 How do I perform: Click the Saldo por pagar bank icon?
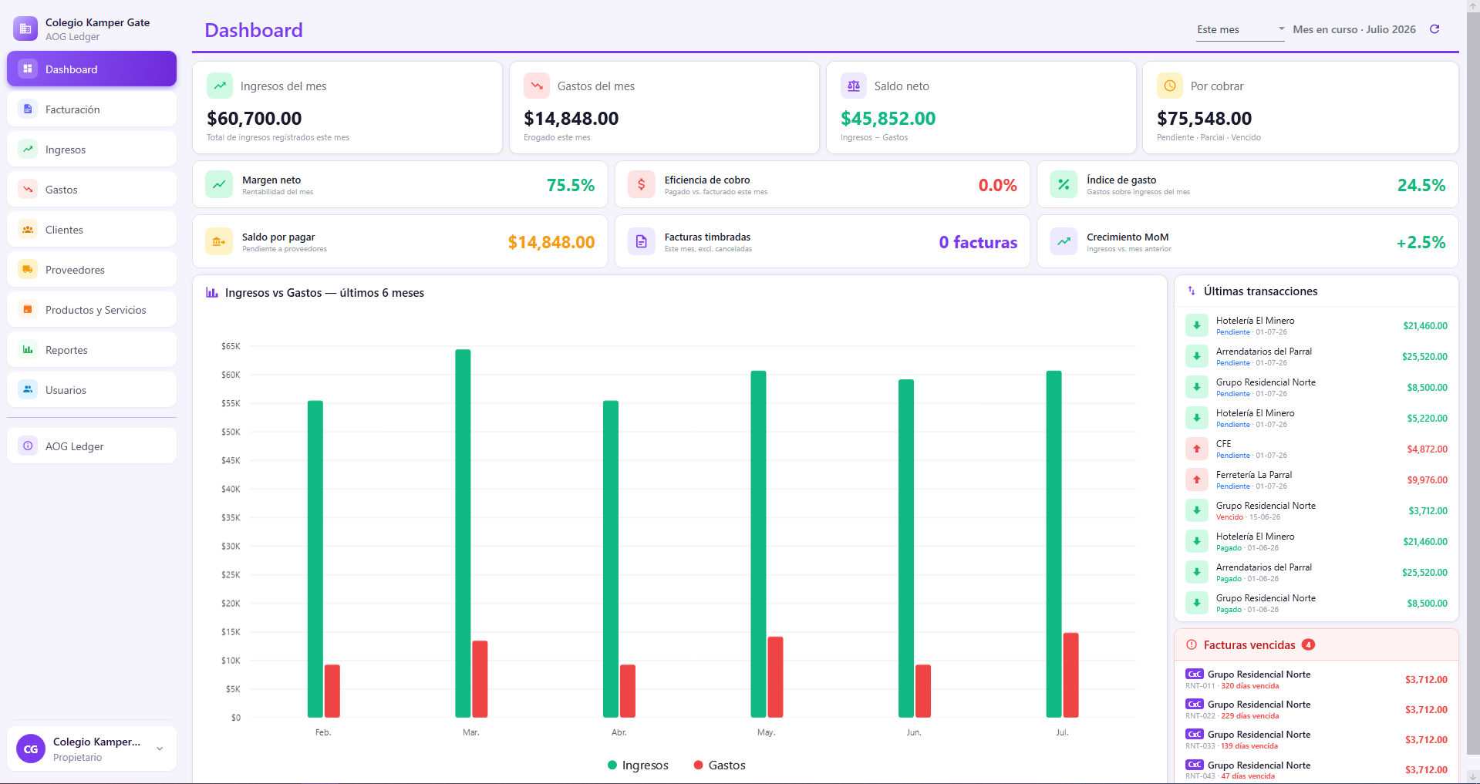tap(219, 241)
